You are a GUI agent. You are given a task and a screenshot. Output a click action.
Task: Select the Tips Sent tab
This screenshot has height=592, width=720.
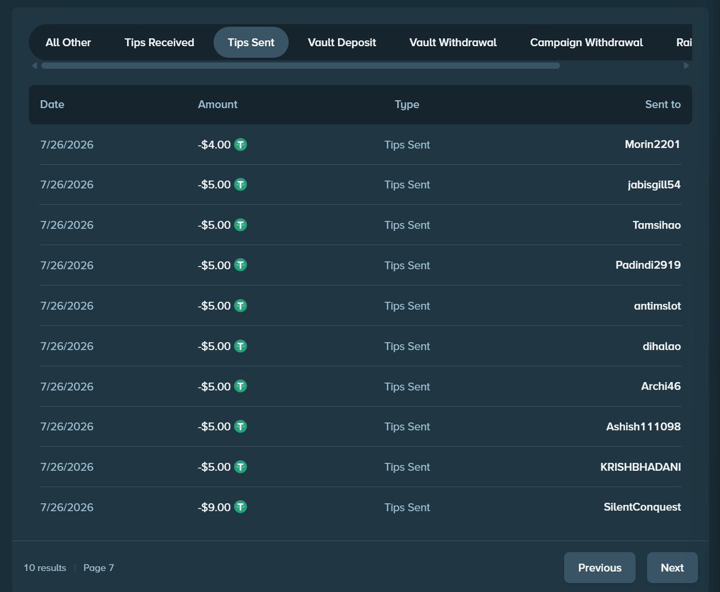pyautogui.click(x=251, y=43)
